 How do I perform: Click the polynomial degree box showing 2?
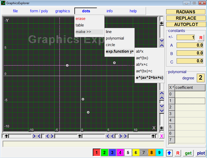point(200,78)
